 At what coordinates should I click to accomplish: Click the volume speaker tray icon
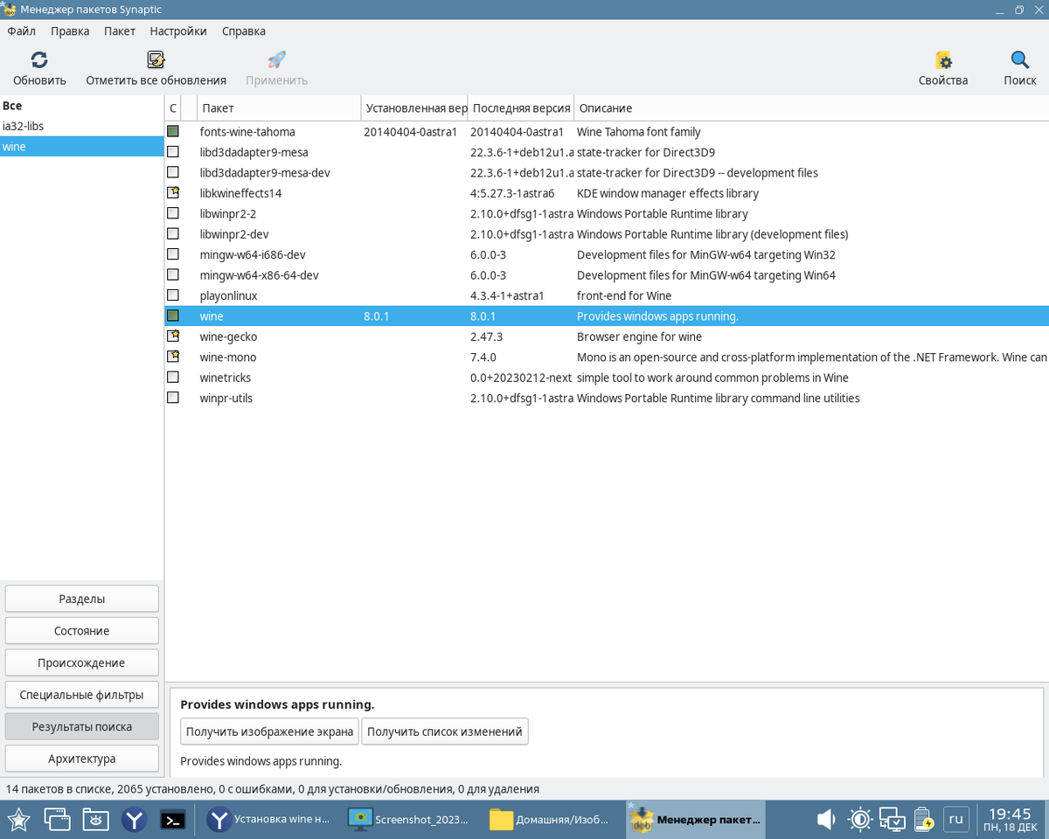pyautogui.click(x=826, y=820)
